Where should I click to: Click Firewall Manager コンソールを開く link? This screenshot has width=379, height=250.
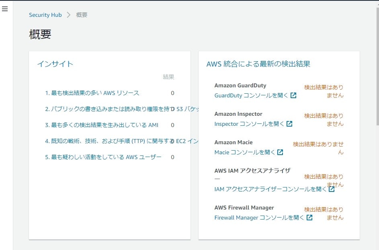pyautogui.click(x=259, y=218)
